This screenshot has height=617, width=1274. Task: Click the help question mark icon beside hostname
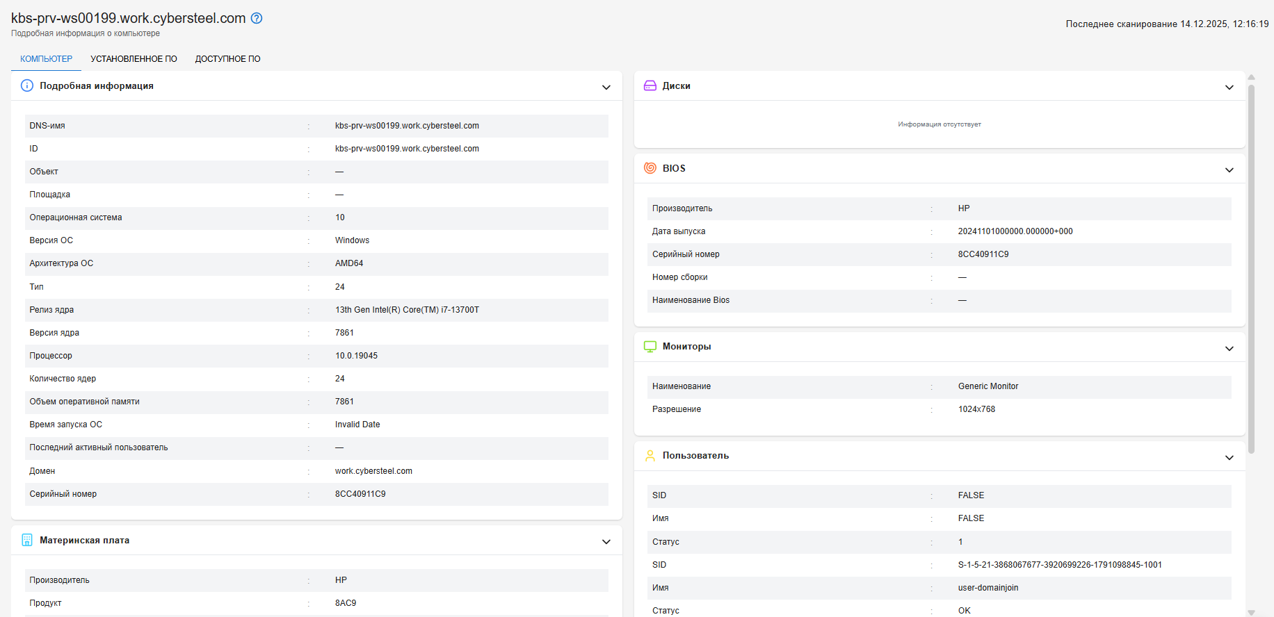coord(257,18)
